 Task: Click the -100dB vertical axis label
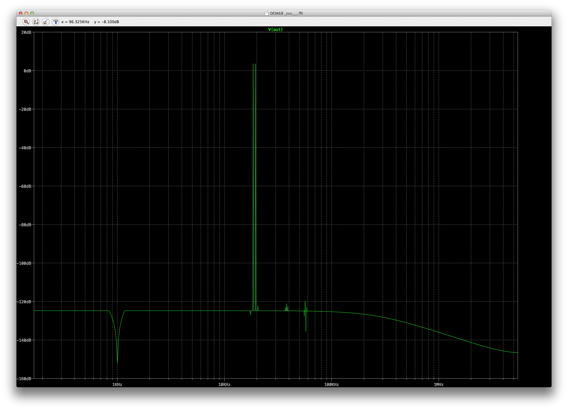24,263
